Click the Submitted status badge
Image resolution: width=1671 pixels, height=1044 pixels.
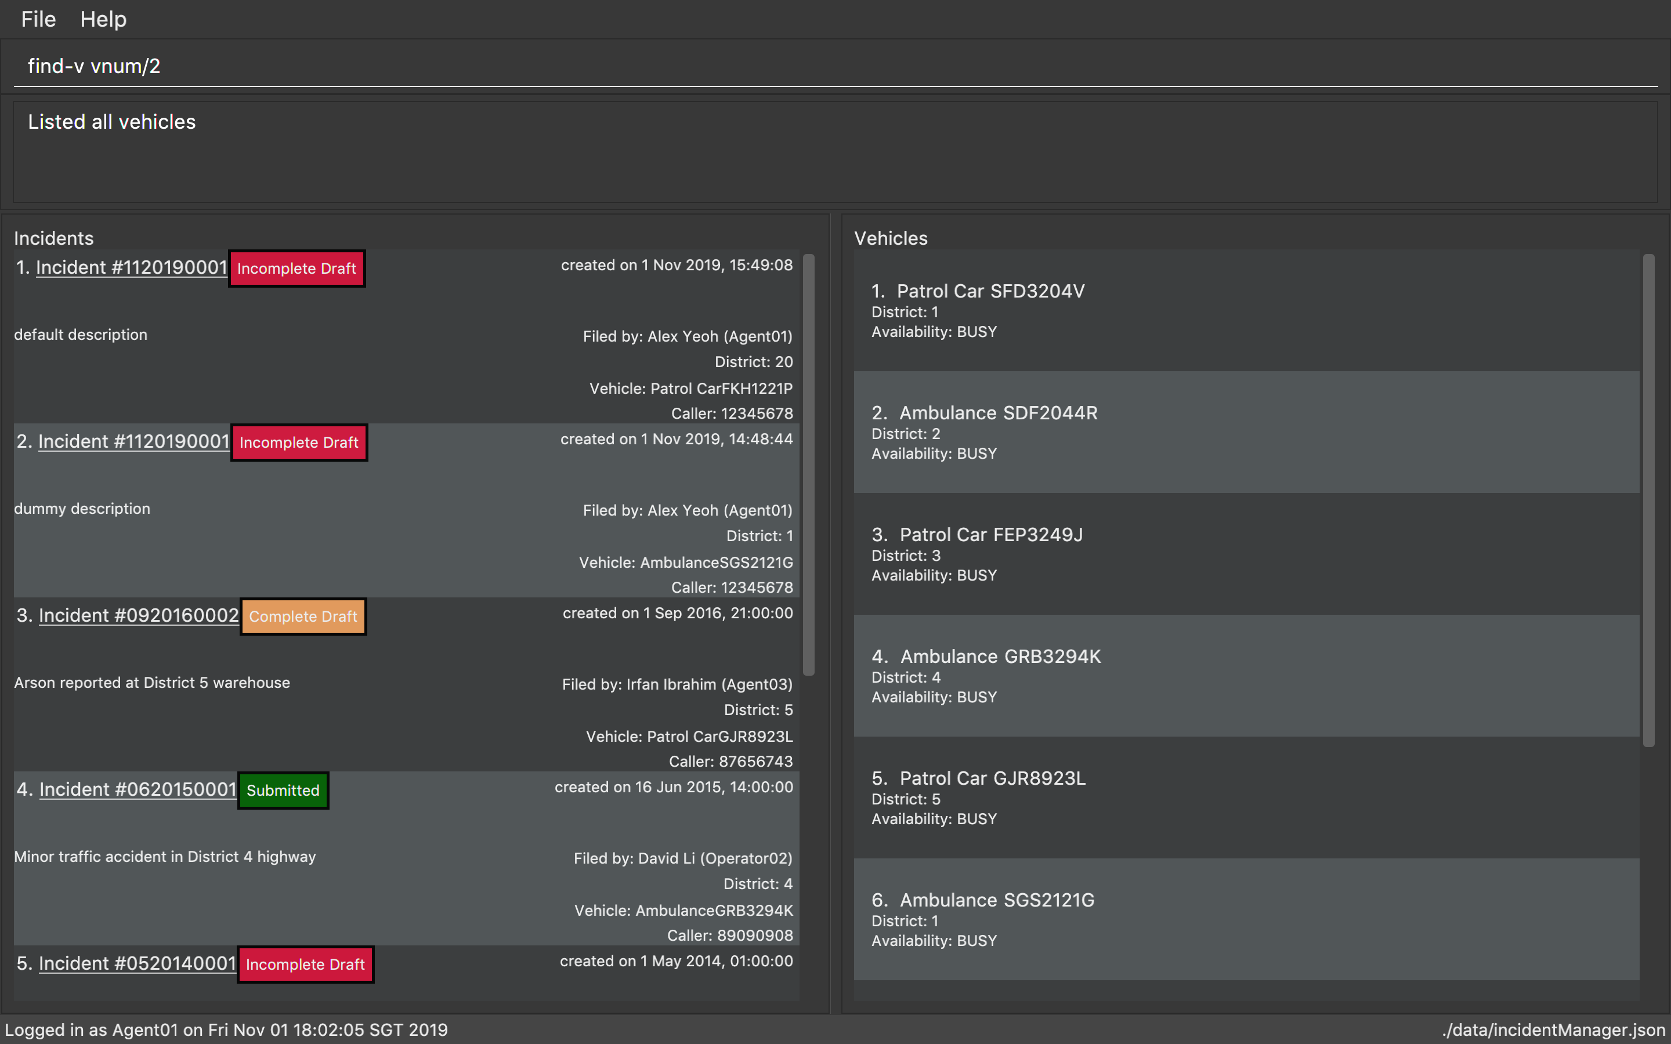283,791
